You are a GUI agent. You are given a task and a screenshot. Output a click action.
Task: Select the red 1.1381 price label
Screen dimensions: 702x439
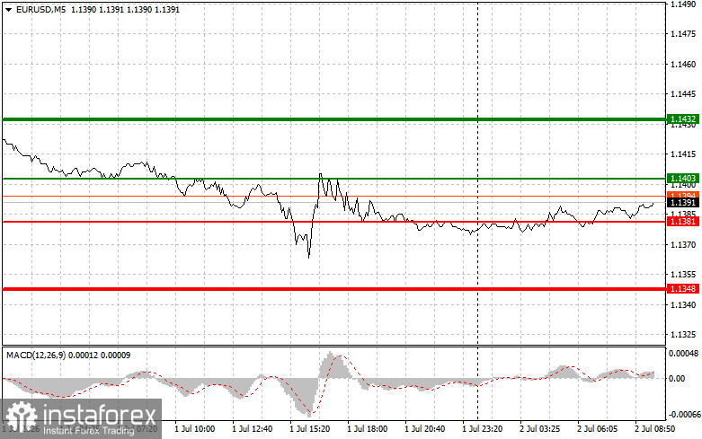click(682, 221)
